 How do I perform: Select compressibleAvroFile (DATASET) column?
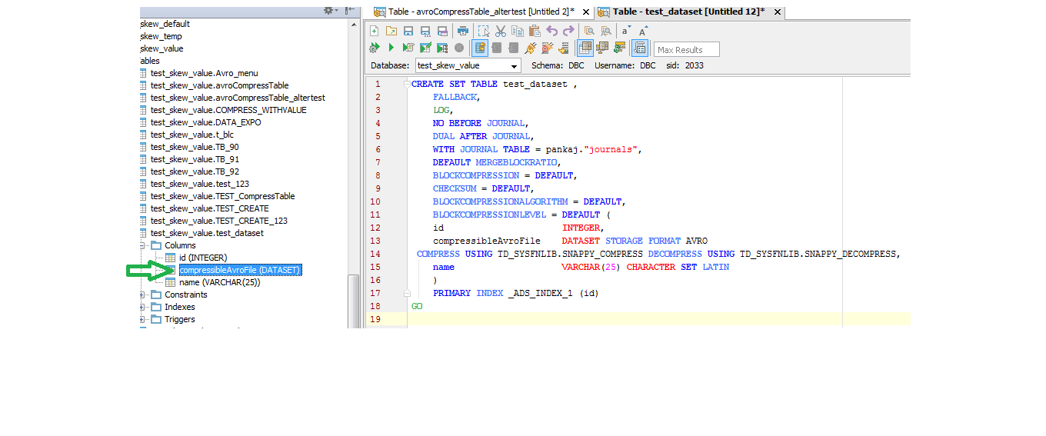click(x=240, y=270)
